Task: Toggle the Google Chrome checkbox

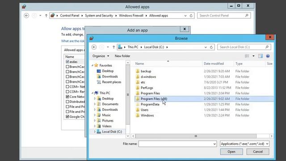Action: pyautogui.click(x=67, y=116)
